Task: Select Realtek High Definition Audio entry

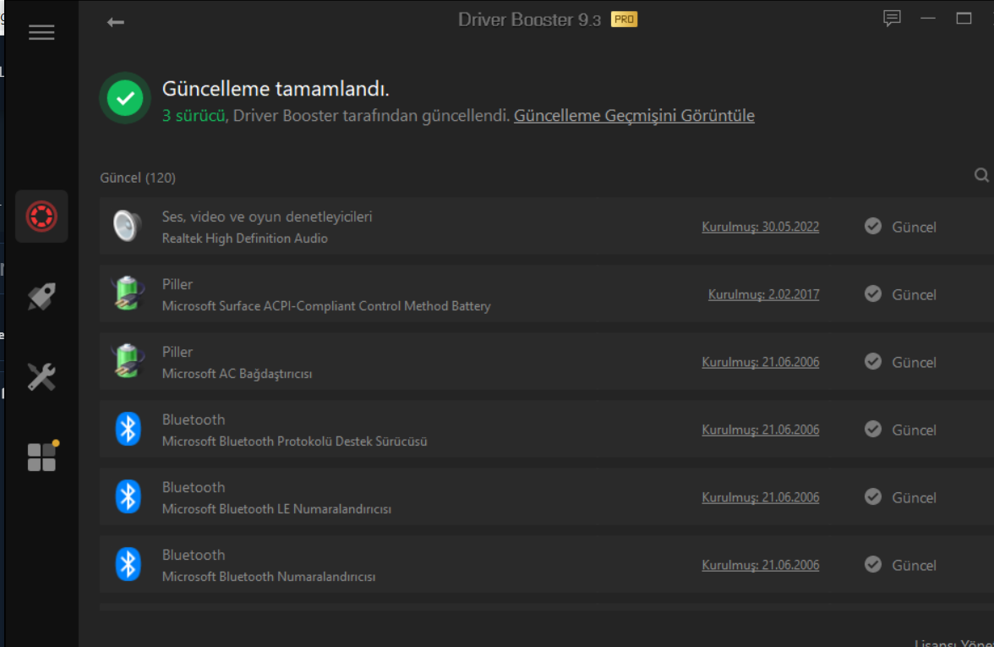Action: 245,239
